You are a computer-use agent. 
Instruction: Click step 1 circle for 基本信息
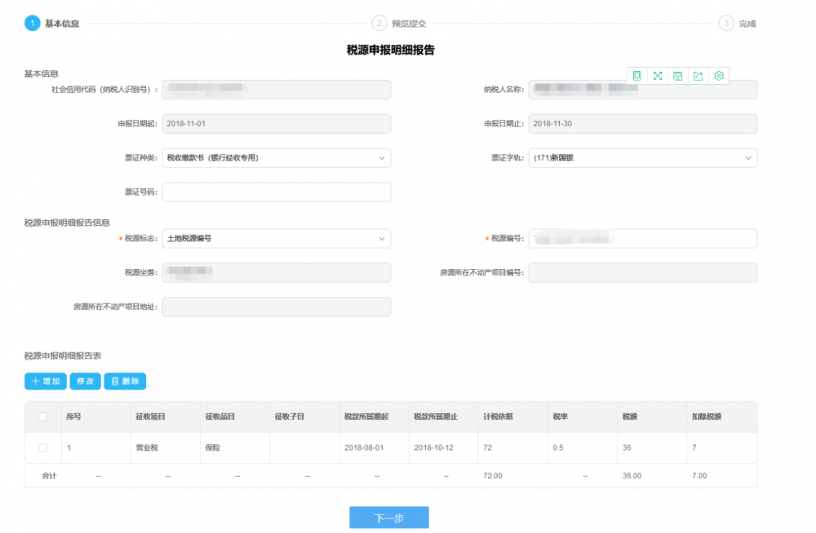coord(32,24)
